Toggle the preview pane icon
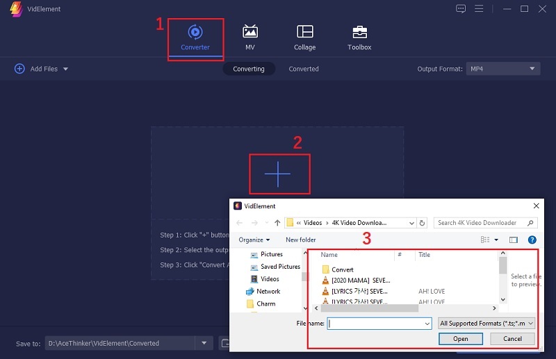 tap(514, 240)
